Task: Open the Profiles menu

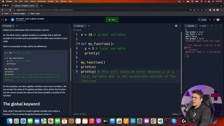Action: click(x=50, y=1)
